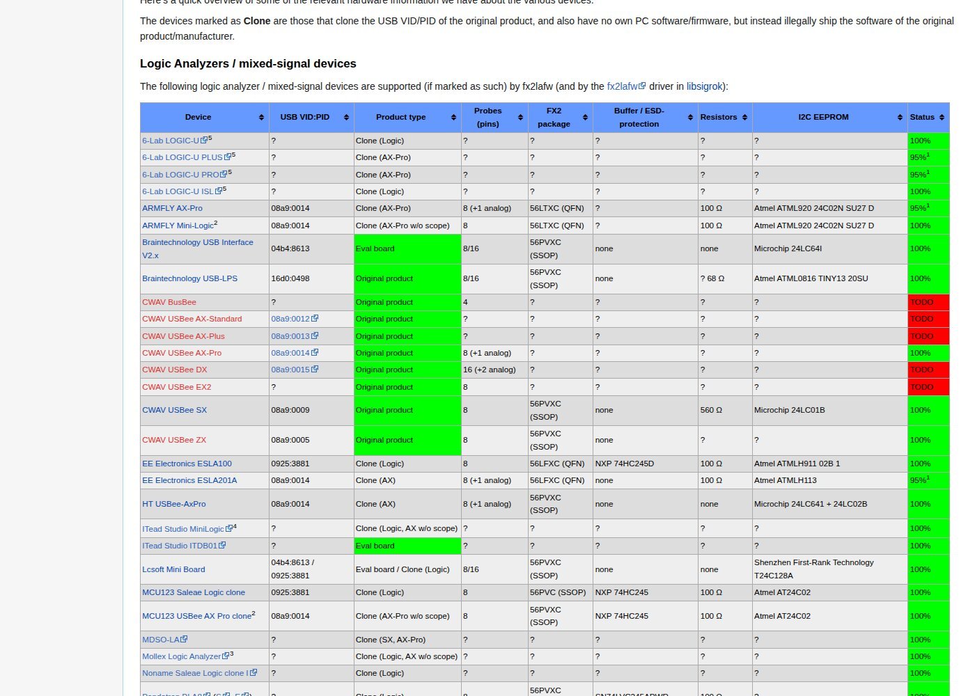Click the "Logic Analyzers / mixed-signal devices" heading

point(248,63)
